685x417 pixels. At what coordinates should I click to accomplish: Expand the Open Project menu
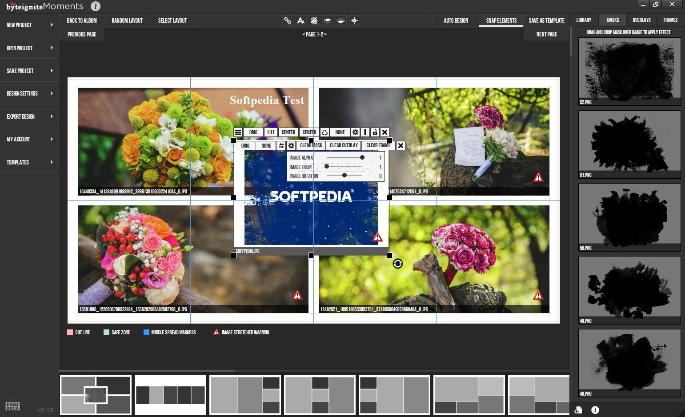pyautogui.click(x=29, y=48)
